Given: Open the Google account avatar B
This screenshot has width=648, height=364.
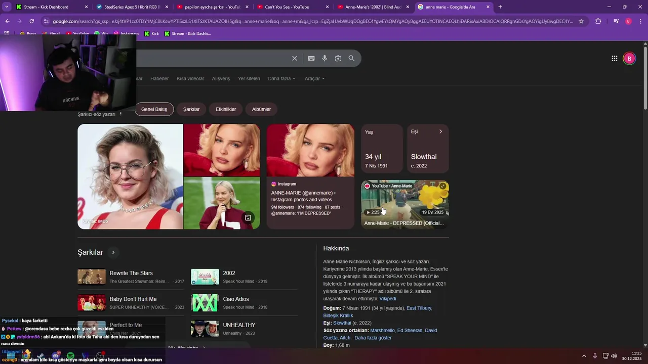Looking at the screenshot, I should pyautogui.click(x=629, y=58).
